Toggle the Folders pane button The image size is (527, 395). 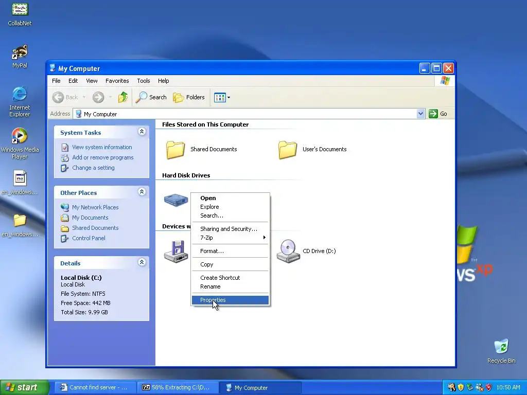188,97
